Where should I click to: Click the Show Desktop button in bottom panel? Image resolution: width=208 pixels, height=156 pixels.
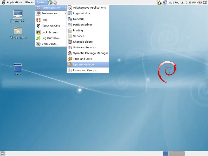3,153
